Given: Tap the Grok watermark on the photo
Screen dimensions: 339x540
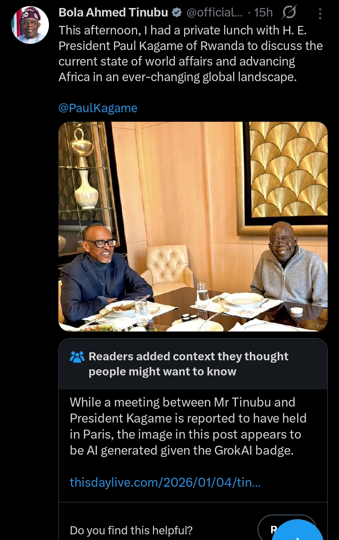Looking at the screenshot, I should coord(317,325).
